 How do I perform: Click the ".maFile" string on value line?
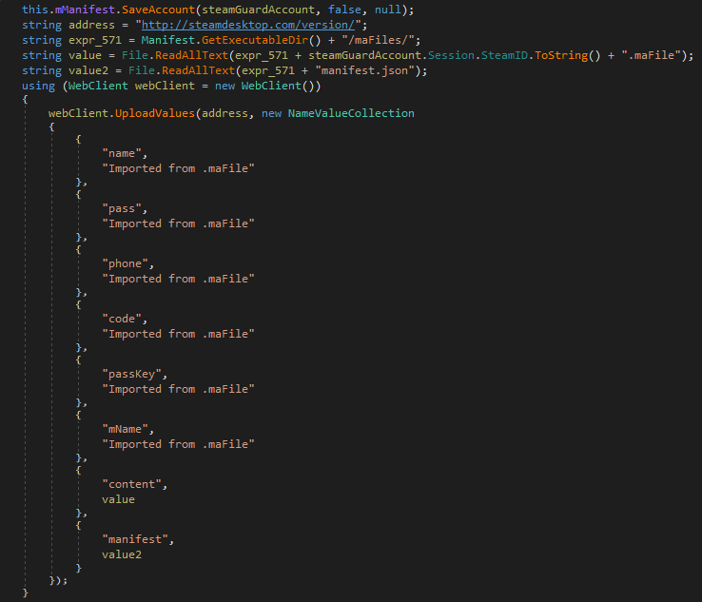tap(651, 55)
